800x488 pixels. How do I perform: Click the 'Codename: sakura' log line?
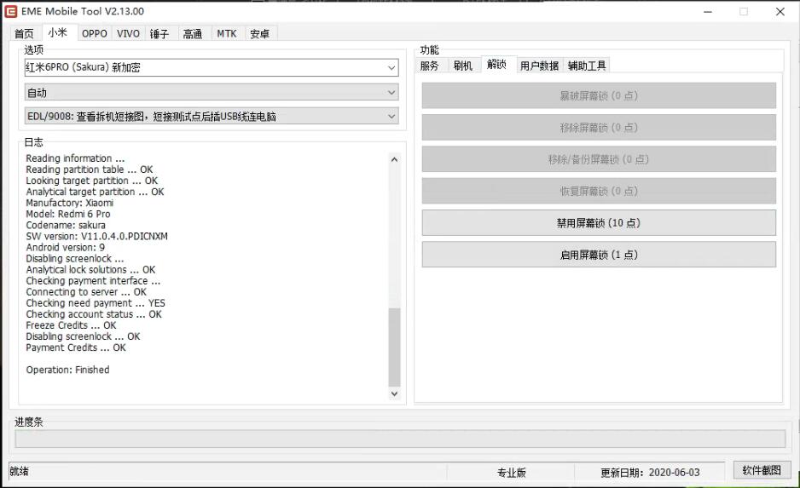[66, 225]
